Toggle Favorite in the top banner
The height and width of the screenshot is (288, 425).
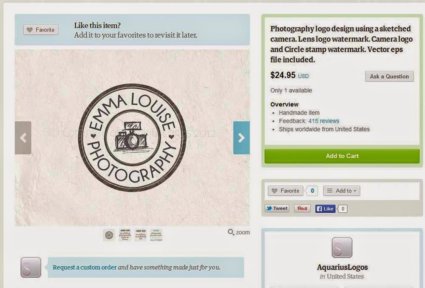click(x=41, y=30)
